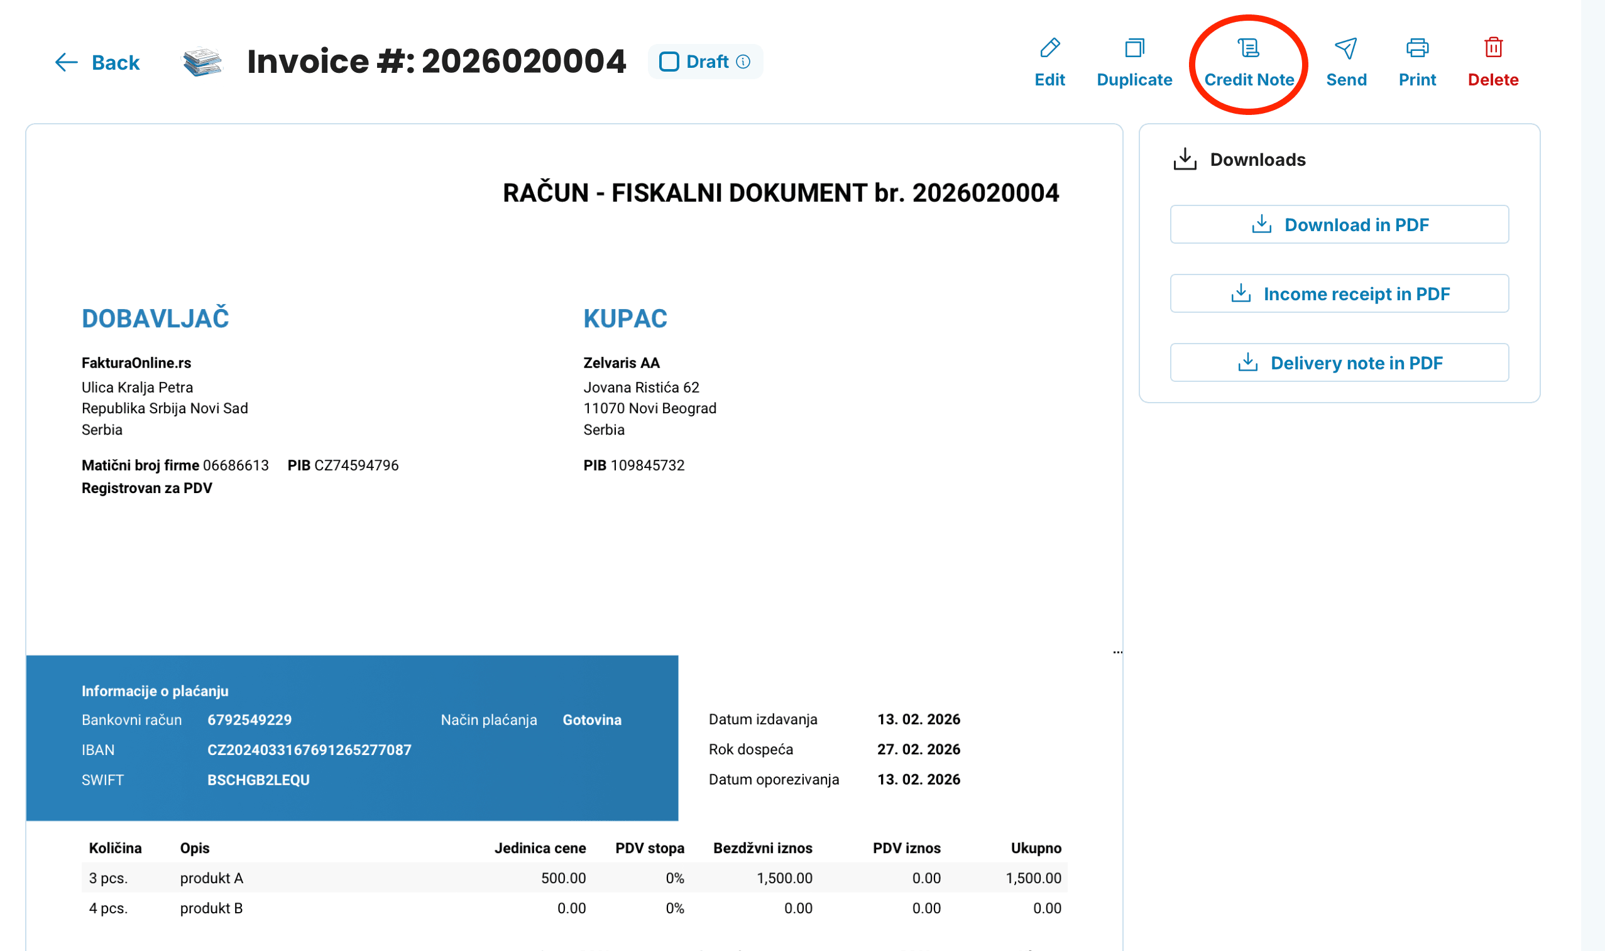The width and height of the screenshot is (1605, 951).
Task: Click the KUPAC heading
Action: pyautogui.click(x=625, y=318)
